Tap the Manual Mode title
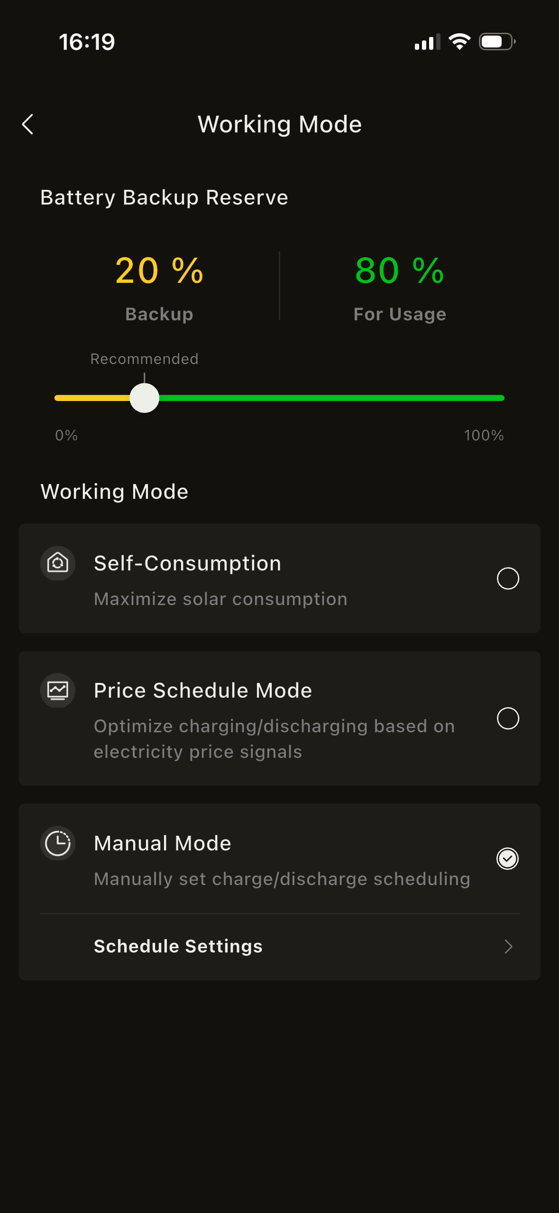The width and height of the screenshot is (559, 1213). coord(163,843)
